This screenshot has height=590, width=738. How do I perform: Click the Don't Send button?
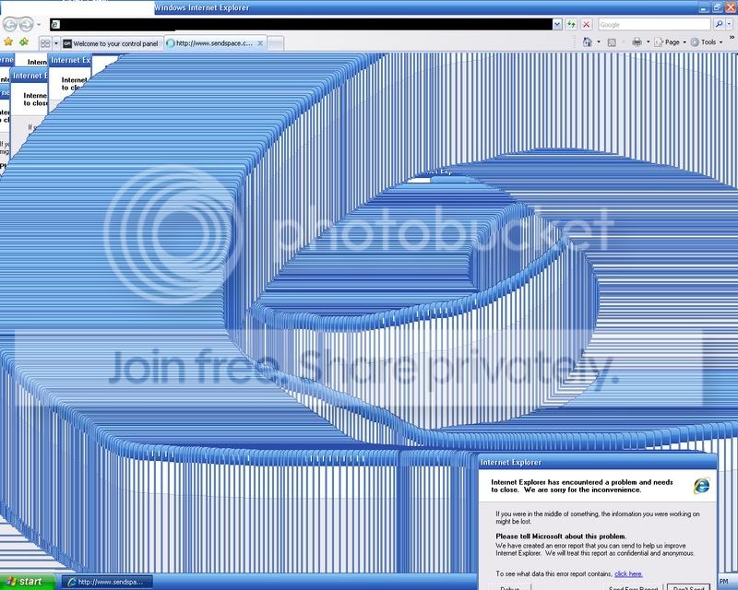[x=688, y=587]
